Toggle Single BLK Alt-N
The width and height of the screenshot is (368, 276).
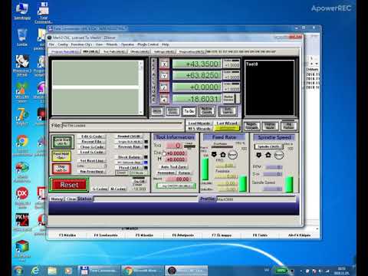(x=129, y=142)
